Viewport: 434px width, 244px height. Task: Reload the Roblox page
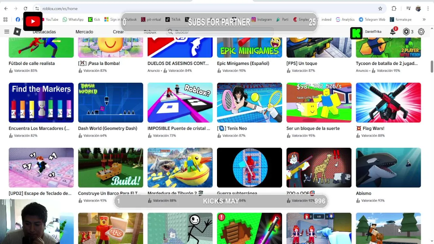tap(25, 8)
